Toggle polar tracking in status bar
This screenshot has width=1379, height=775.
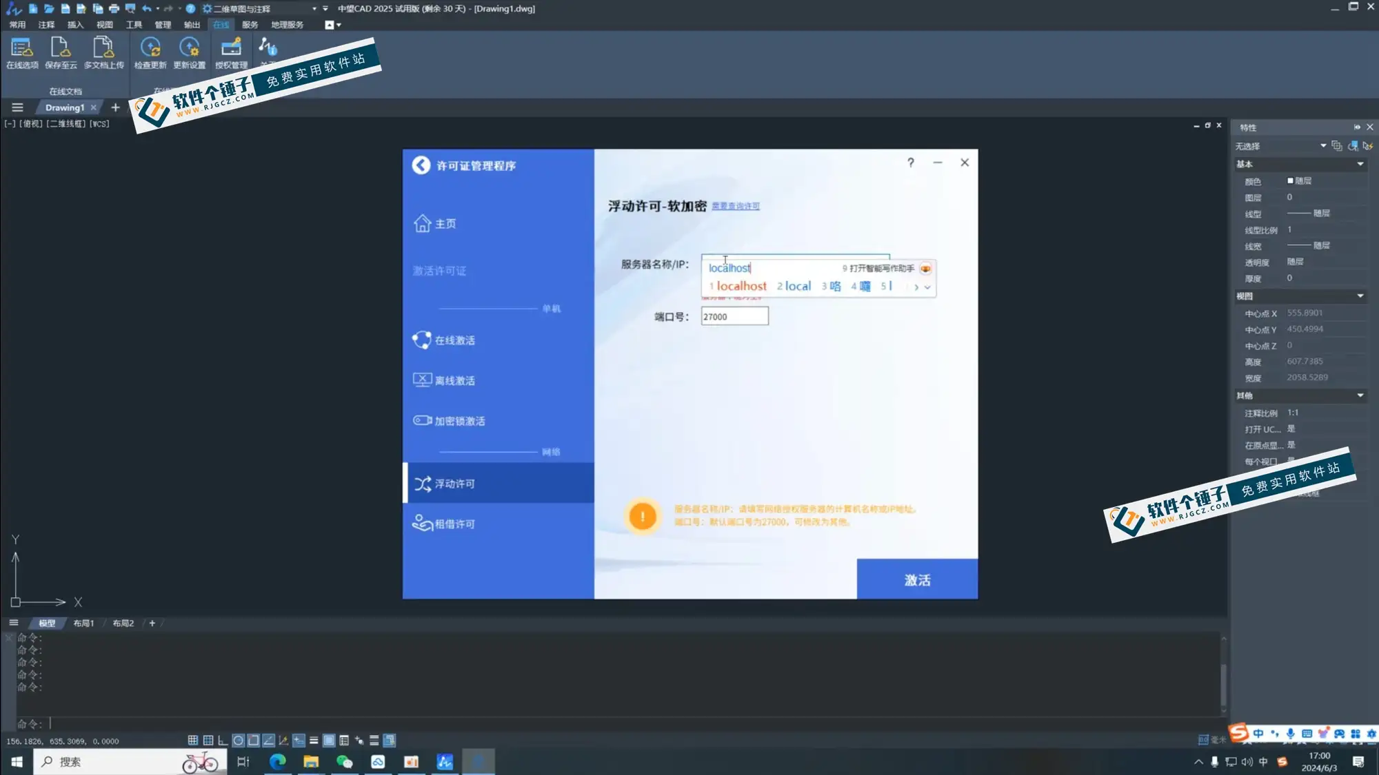pyautogui.click(x=238, y=741)
